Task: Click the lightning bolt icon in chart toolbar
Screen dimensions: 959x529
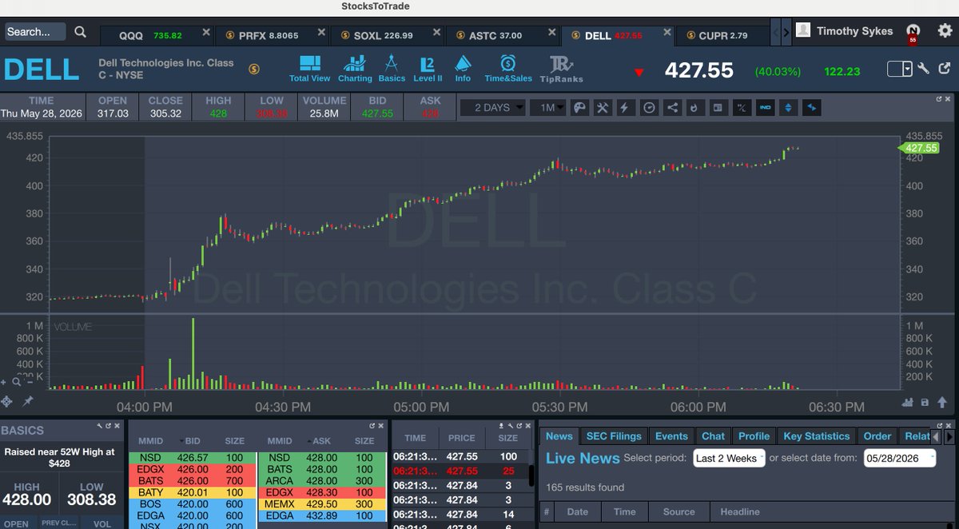Action: tap(627, 107)
